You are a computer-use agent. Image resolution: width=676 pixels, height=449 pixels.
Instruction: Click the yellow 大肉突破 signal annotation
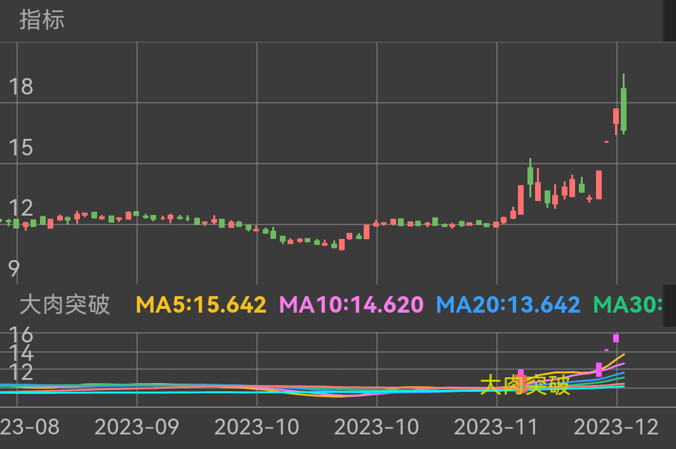[525, 385]
